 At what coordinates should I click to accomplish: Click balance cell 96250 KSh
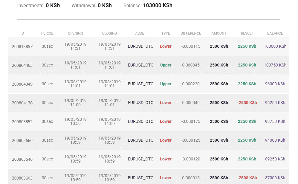(275, 103)
